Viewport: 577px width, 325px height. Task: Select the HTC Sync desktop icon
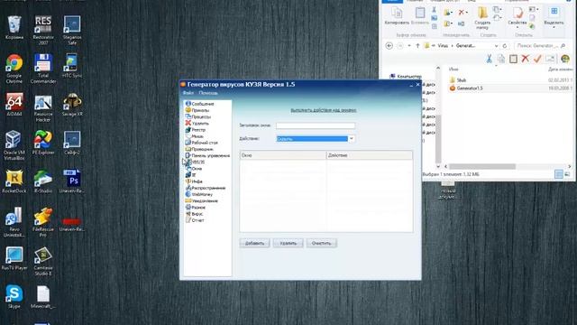tap(72, 66)
